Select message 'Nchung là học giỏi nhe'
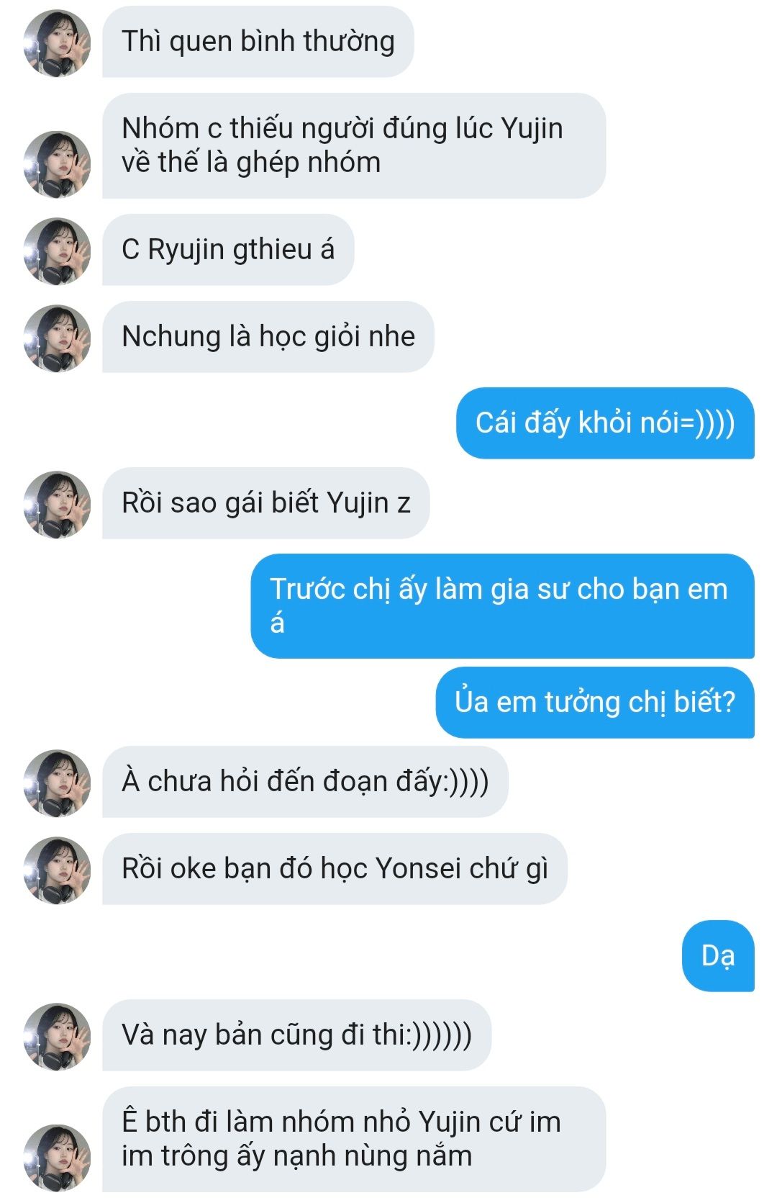The height and width of the screenshot is (1203, 777). point(268,337)
